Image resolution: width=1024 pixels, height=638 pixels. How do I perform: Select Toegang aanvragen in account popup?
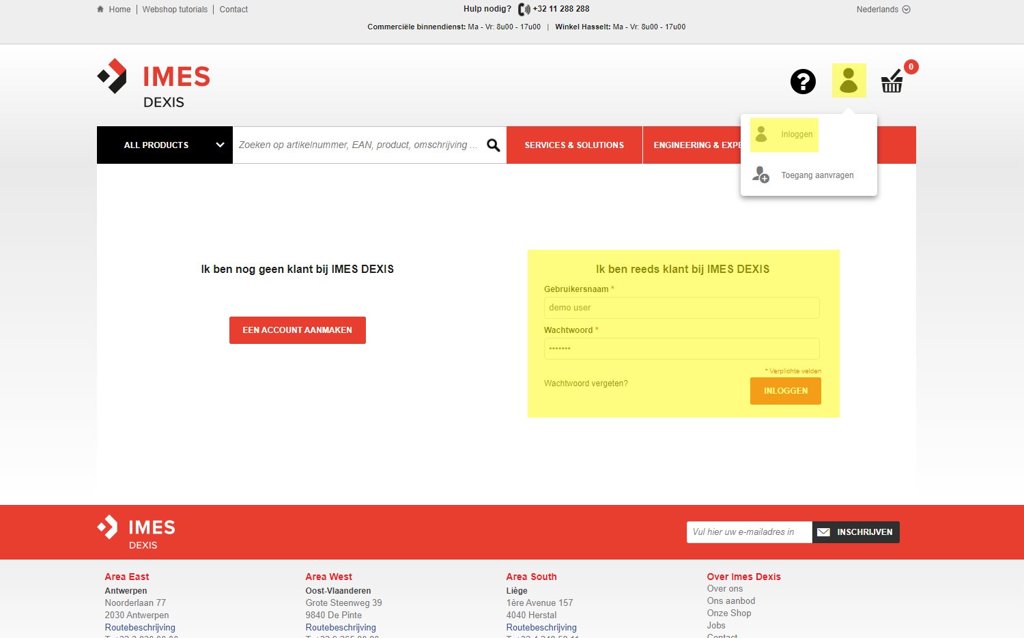click(x=817, y=175)
